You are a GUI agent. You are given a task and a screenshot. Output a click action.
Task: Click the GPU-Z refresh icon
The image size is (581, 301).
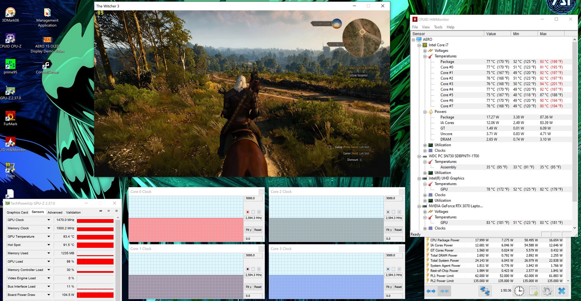click(x=109, y=211)
